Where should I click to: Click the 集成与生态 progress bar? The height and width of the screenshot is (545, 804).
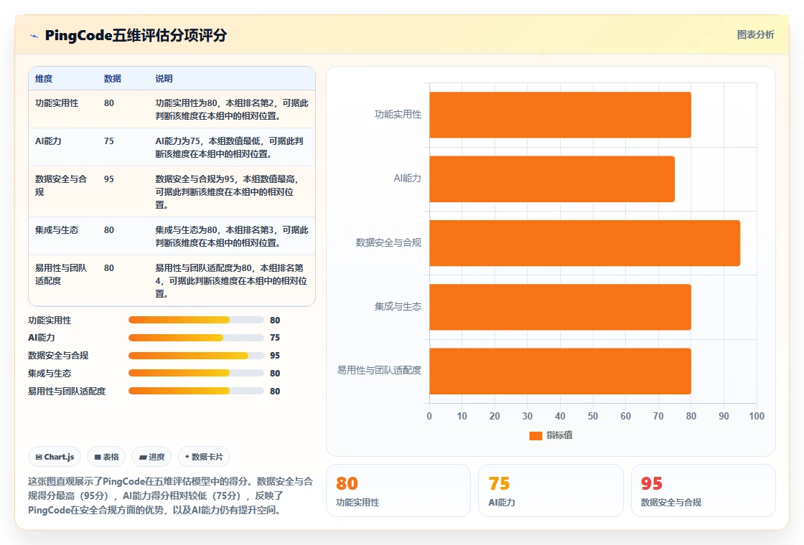pos(196,374)
